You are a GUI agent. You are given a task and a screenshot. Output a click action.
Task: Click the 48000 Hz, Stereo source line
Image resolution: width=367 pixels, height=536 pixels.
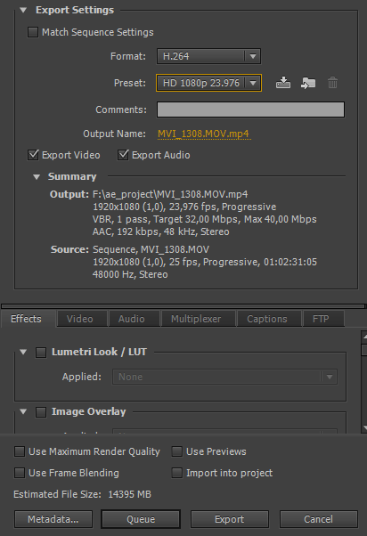click(130, 274)
